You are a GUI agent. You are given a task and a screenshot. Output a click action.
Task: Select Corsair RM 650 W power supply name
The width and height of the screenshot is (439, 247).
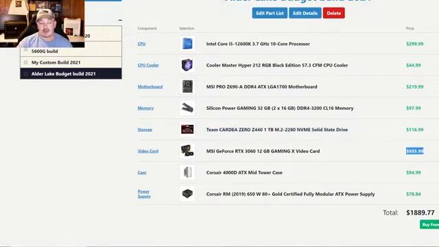pyautogui.click(x=290, y=194)
